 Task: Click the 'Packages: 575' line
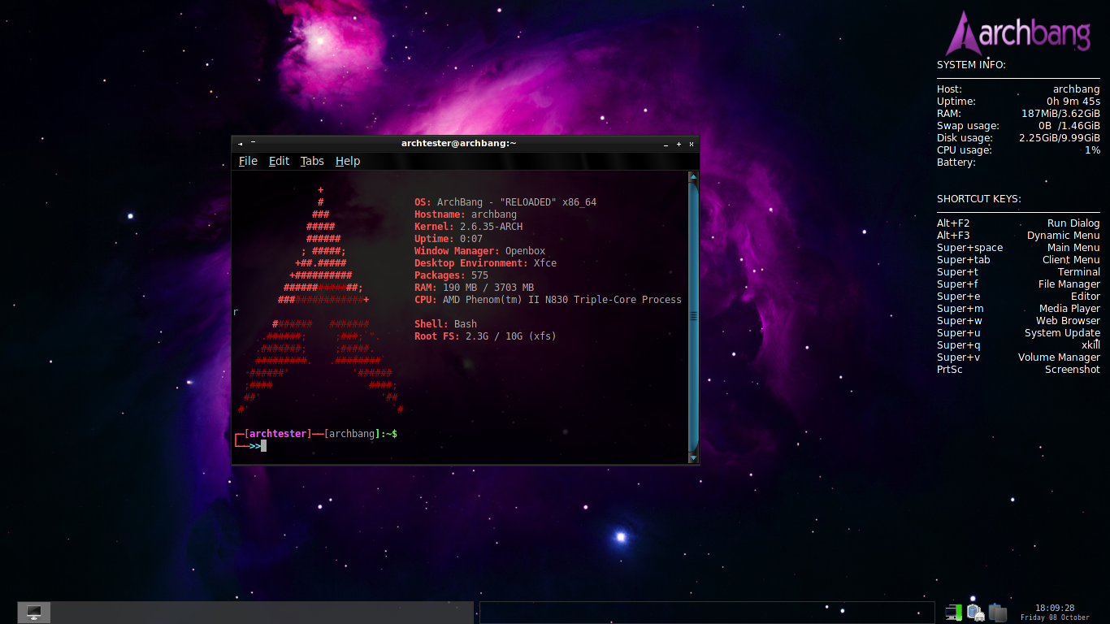(451, 275)
